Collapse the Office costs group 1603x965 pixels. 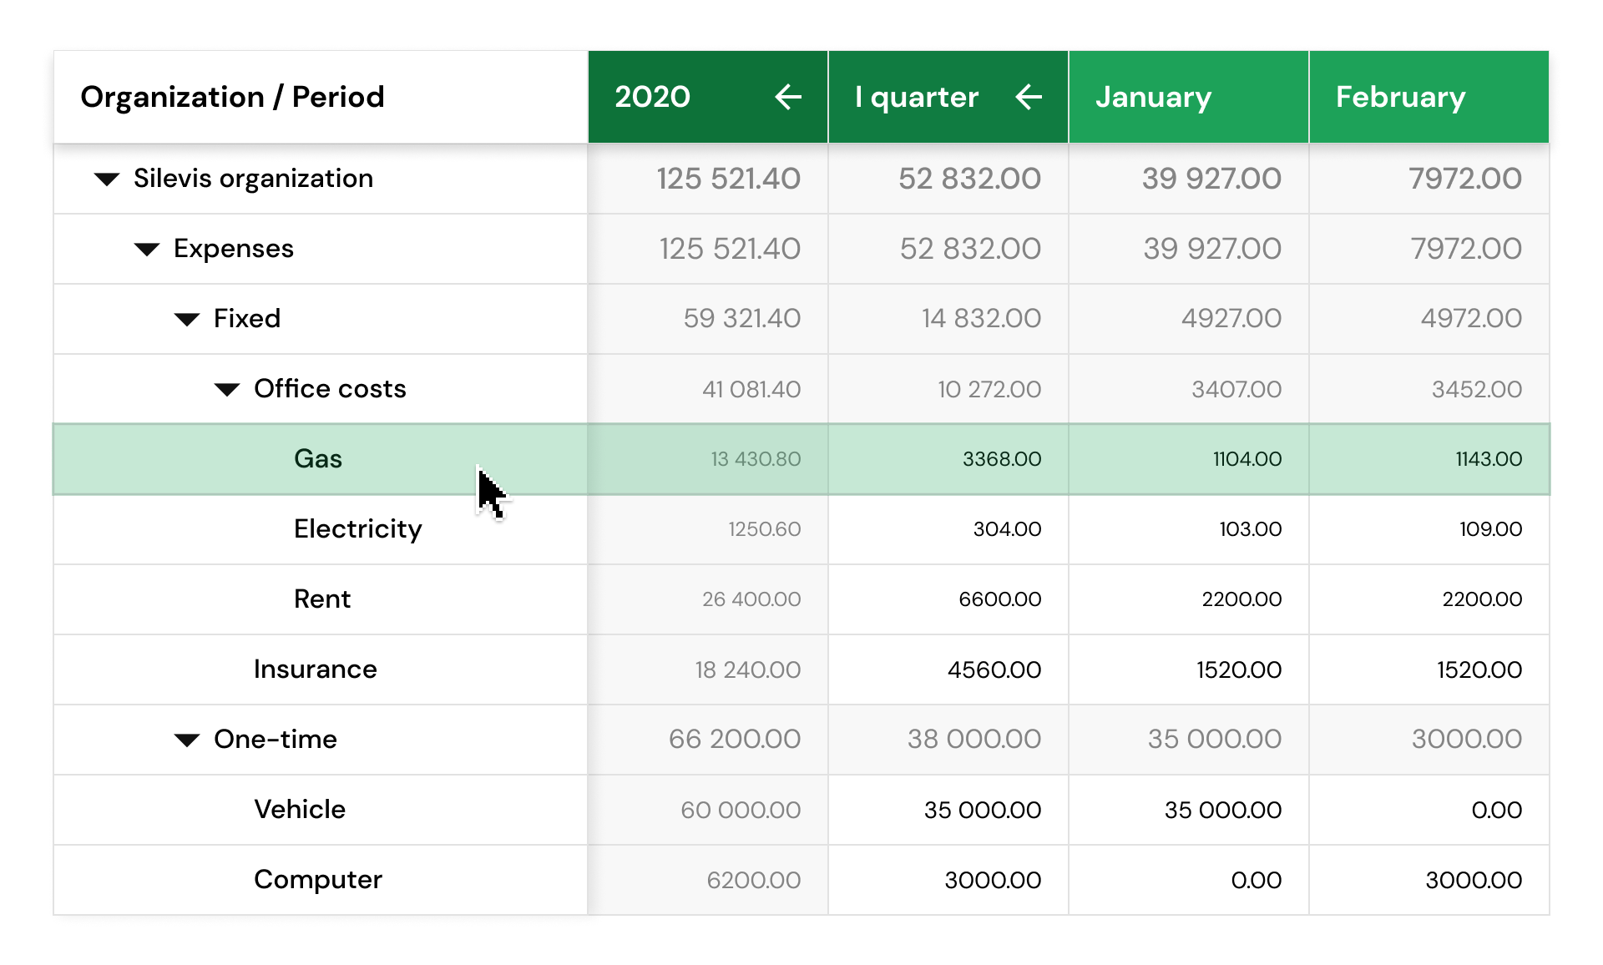click(227, 389)
